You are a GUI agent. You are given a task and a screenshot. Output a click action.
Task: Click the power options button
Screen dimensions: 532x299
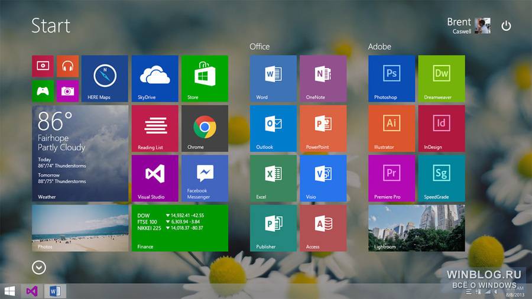[x=506, y=26]
